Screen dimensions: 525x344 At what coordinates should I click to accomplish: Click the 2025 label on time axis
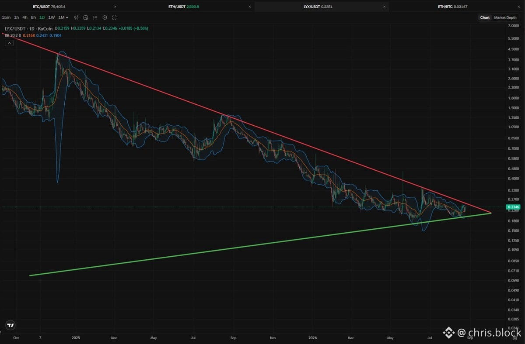pyautogui.click(x=75, y=338)
